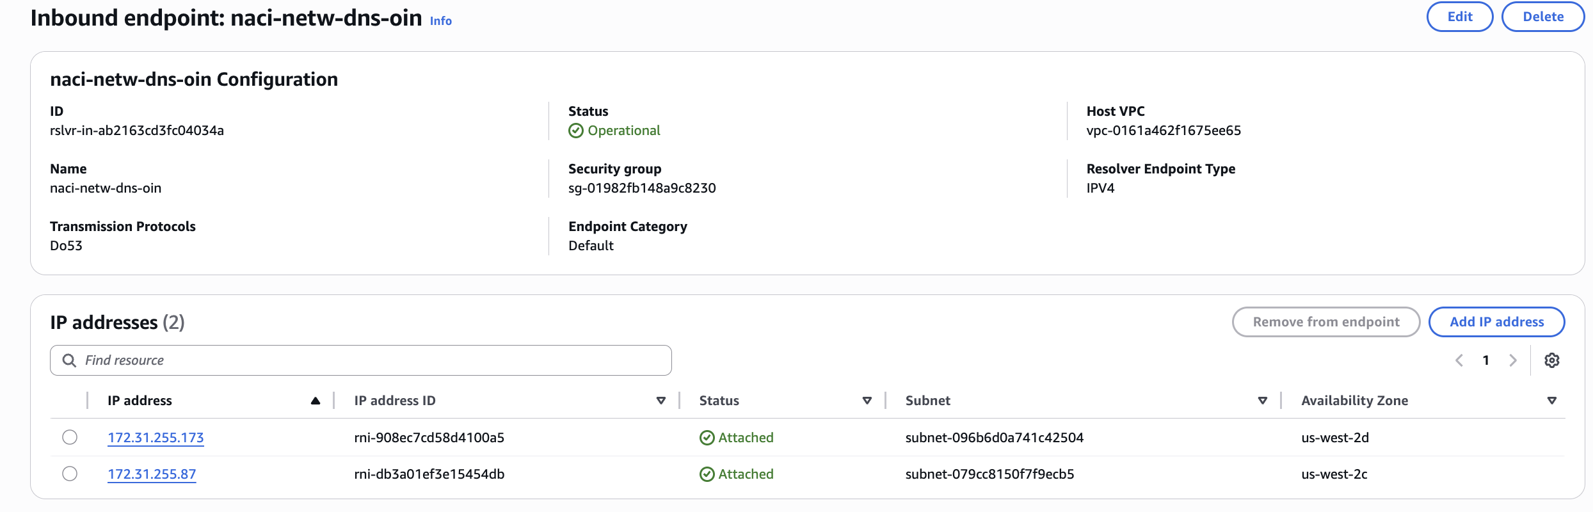Sort by IP address ID column
The height and width of the screenshot is (512, 1593).
click(x=661, y=401)
